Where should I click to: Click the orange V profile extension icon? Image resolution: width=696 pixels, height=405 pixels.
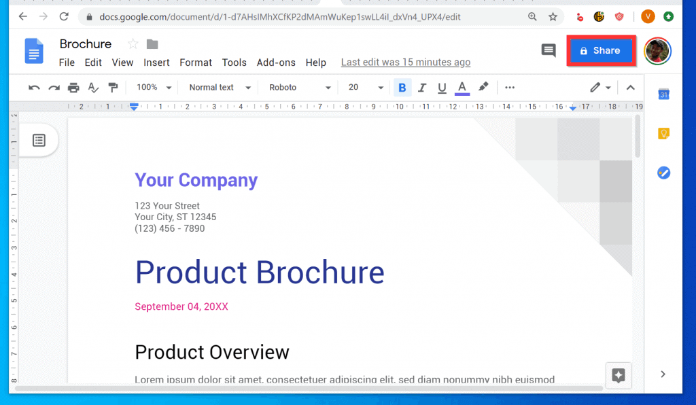[x=648, y=17]
